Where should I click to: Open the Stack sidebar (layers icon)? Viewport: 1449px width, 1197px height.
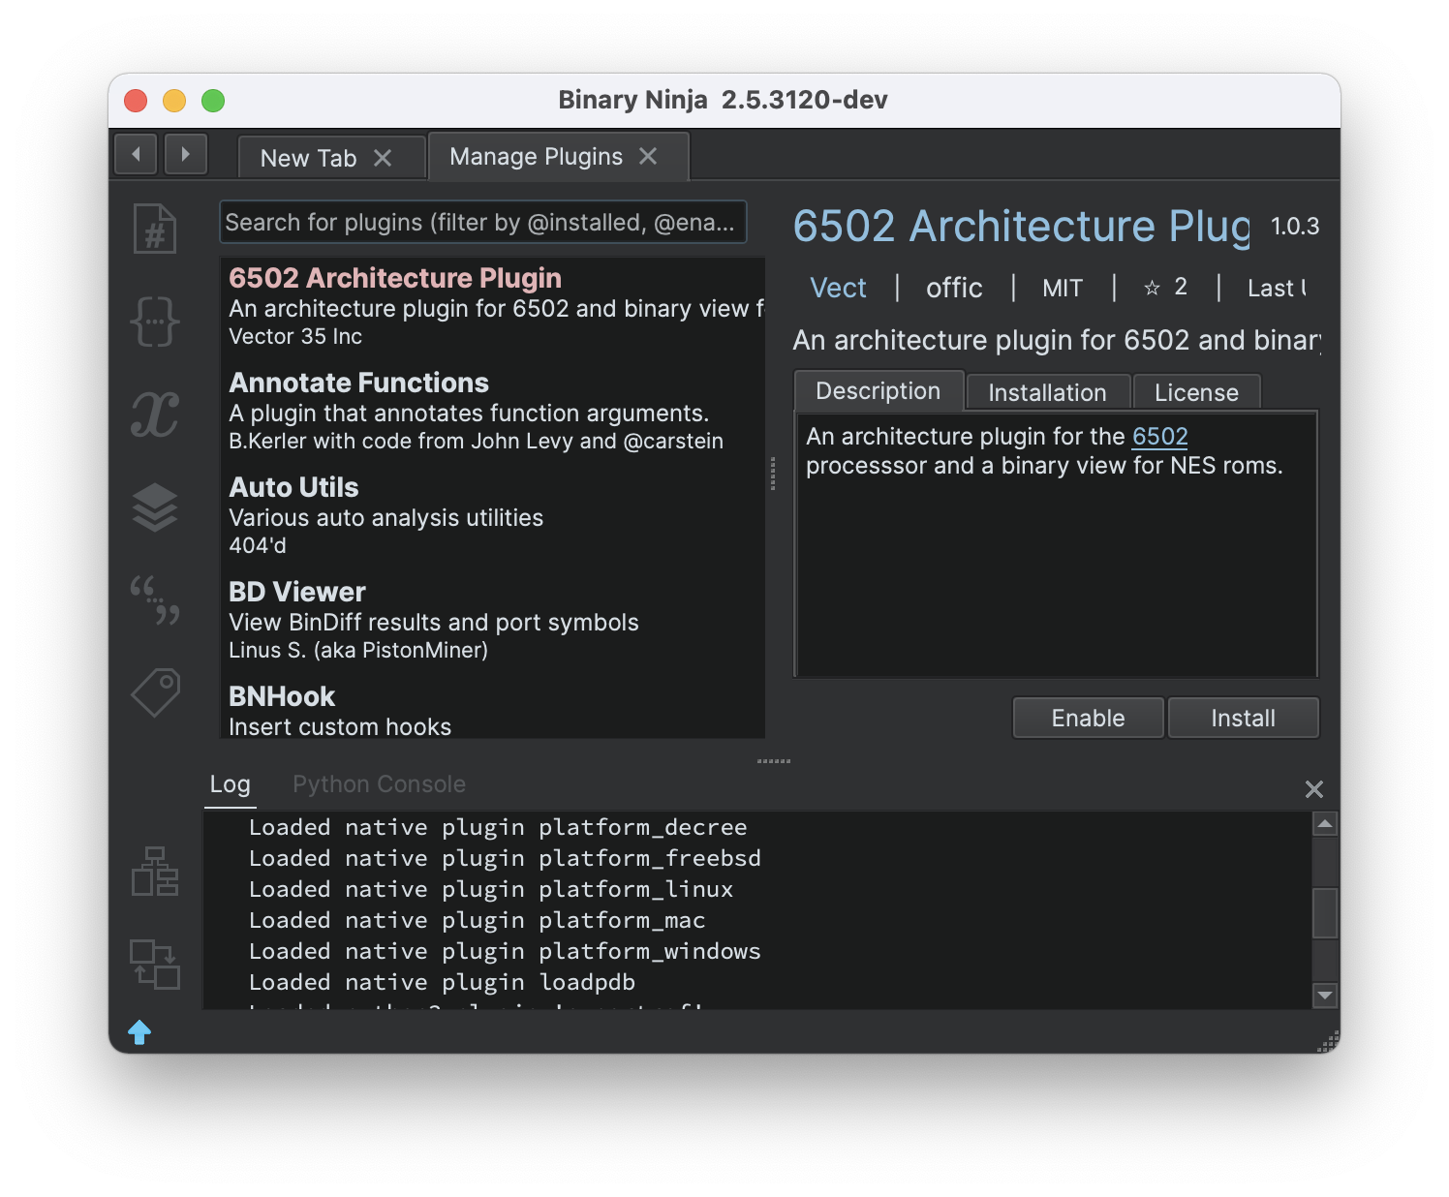155,506
